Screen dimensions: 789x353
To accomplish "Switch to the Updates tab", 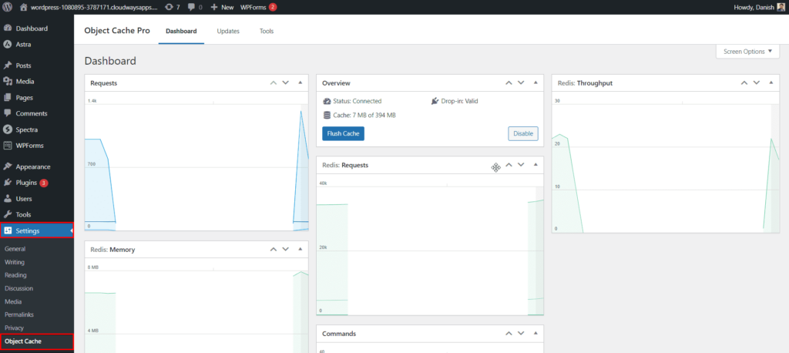I will click(x=228, y=32).
